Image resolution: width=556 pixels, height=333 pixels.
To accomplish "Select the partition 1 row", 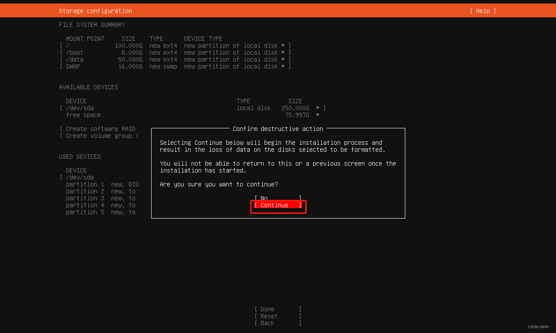I will 103,184.
